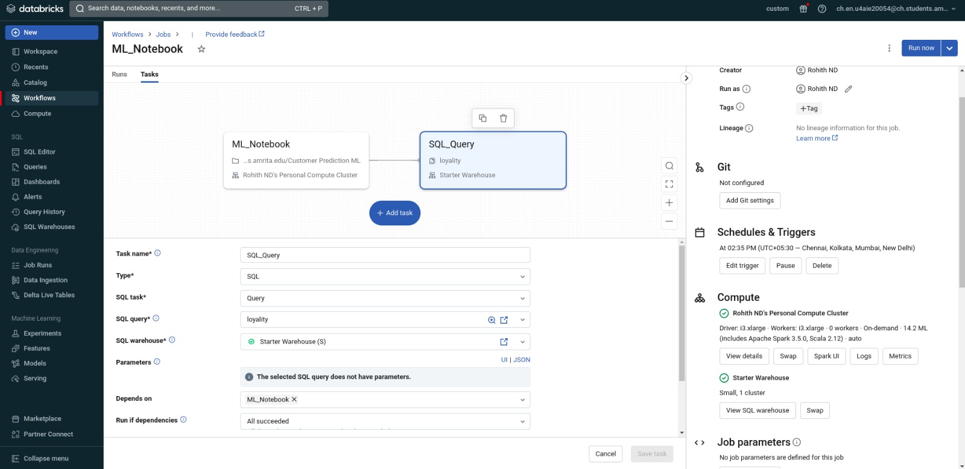Cancel the task edits

(x=606, y=454)
